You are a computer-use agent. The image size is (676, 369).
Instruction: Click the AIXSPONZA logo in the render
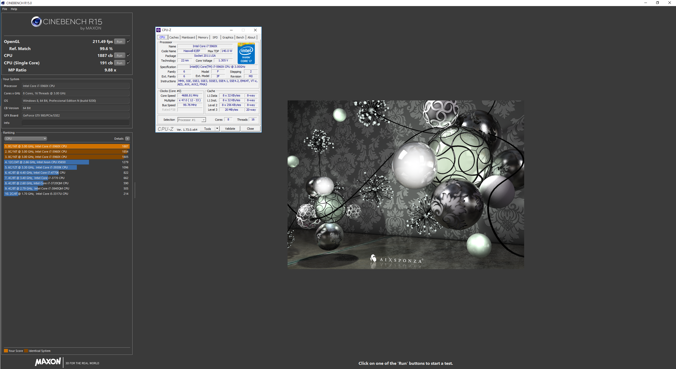pyautogui.click(x=396, y=259)
